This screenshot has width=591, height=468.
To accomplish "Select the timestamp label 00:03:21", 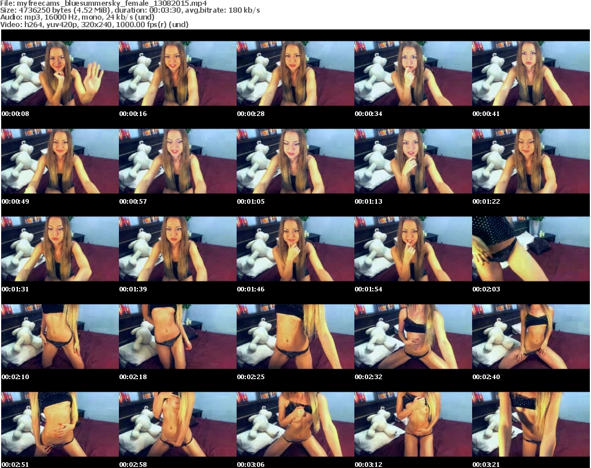I will (486, 465).
